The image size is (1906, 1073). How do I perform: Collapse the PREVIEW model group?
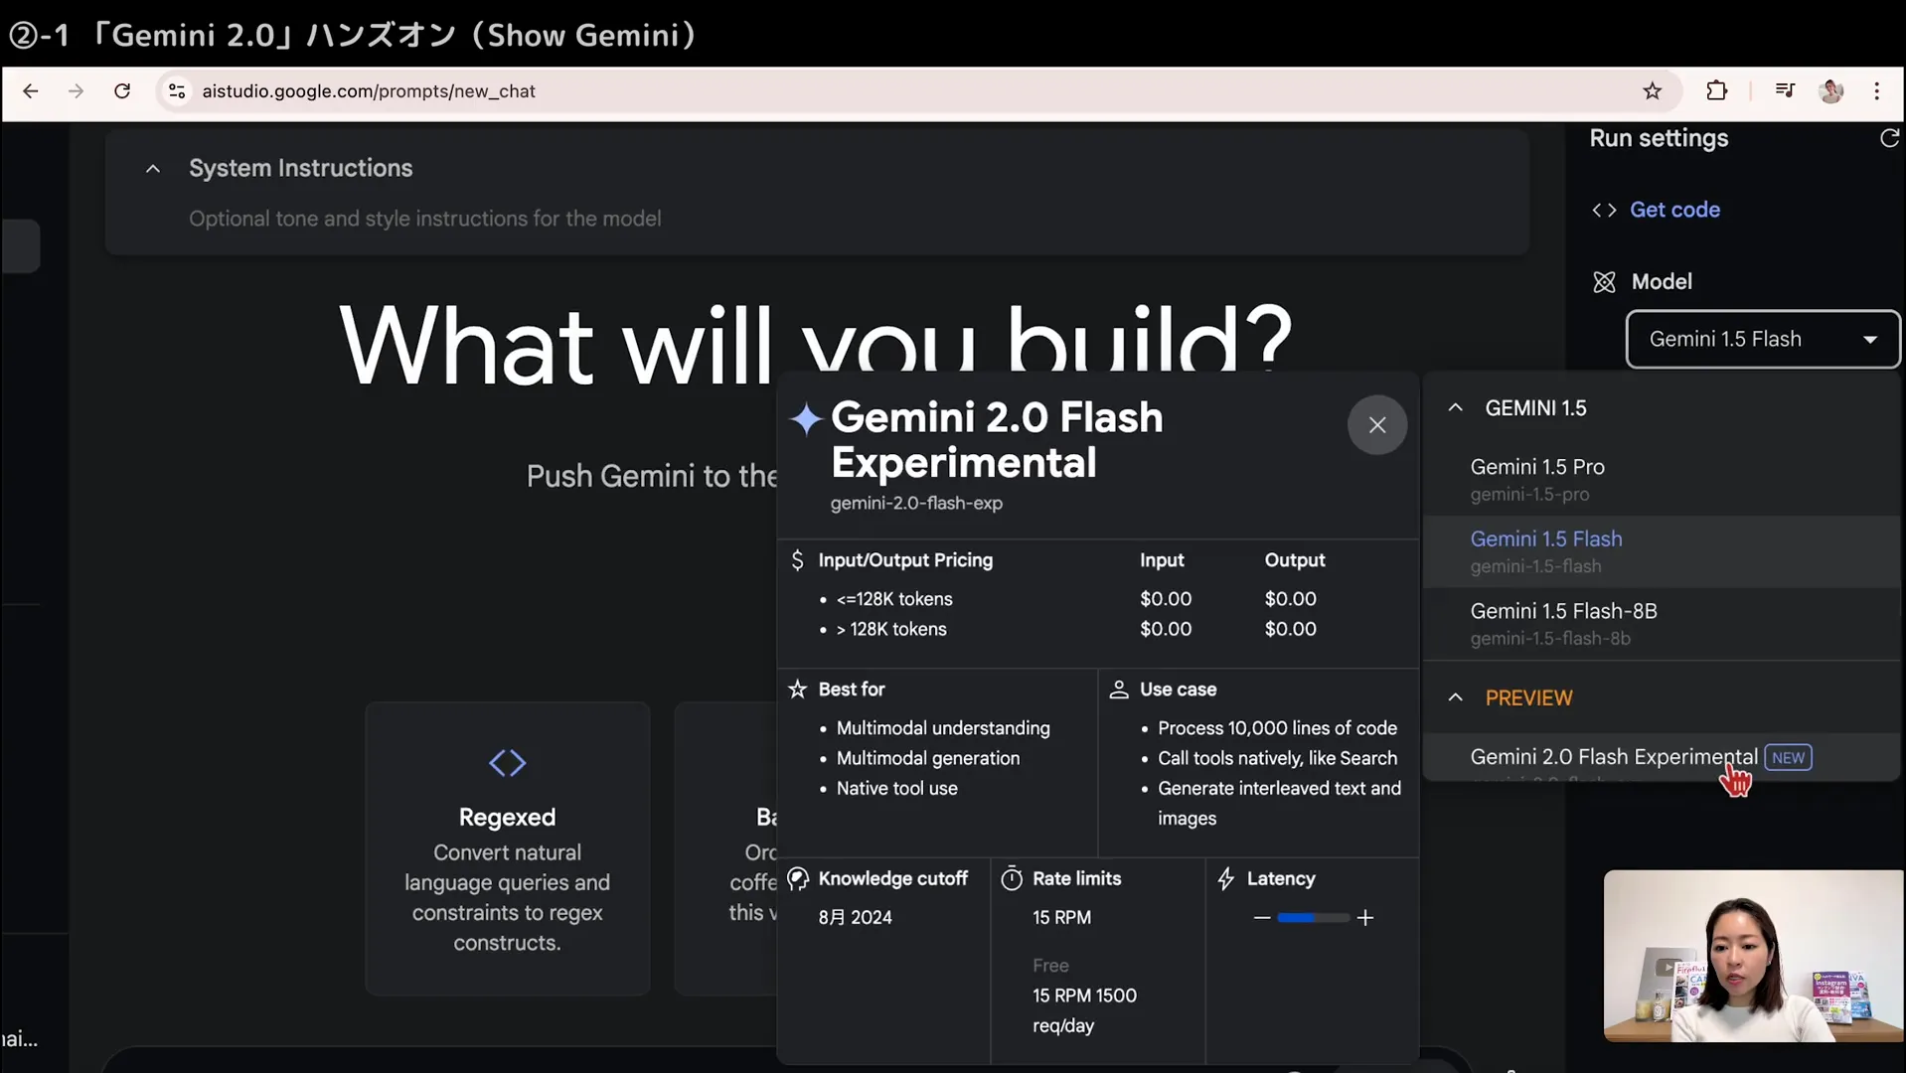[x=1455, y=698]
